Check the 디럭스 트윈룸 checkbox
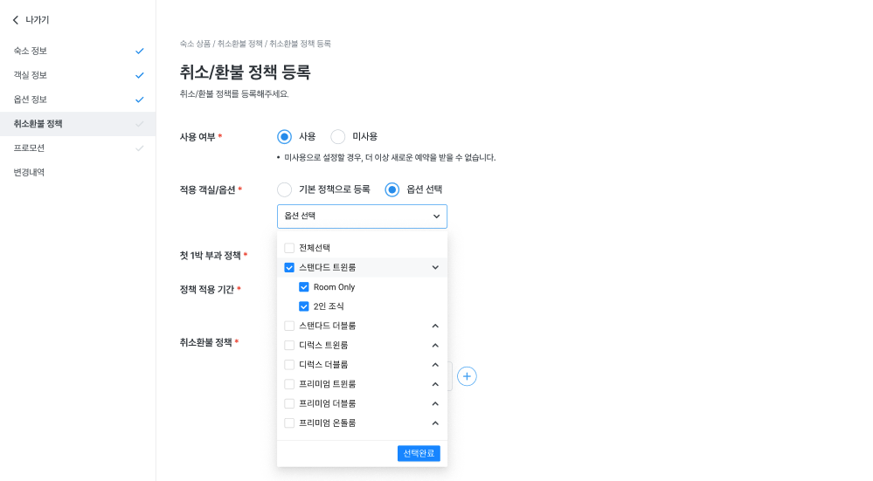The height and width of the screenshot is (481, 873). (x=289, y=345)
